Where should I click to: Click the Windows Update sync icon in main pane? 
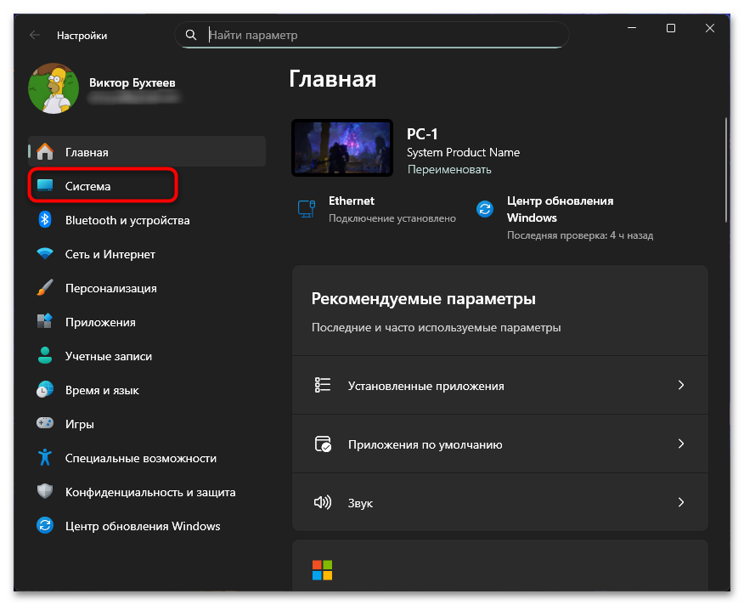point(484,209)
